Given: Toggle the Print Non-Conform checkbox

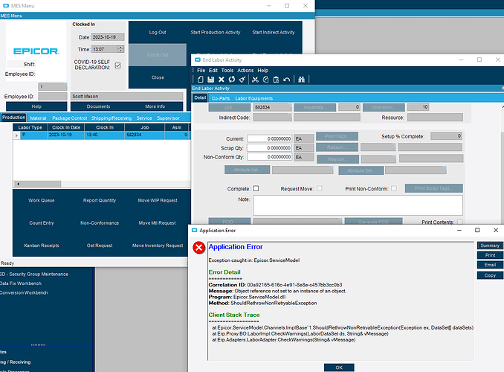Looking at the screenshot, I should click(394, 188).
